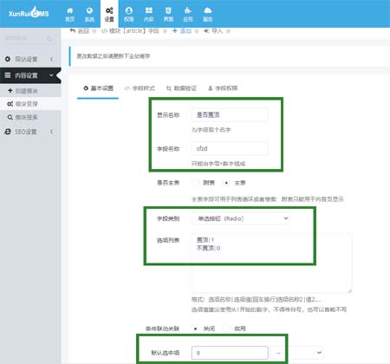Expand the 网站设置 sidebar section
Screen dimensions: 390x364
(30, 59)
